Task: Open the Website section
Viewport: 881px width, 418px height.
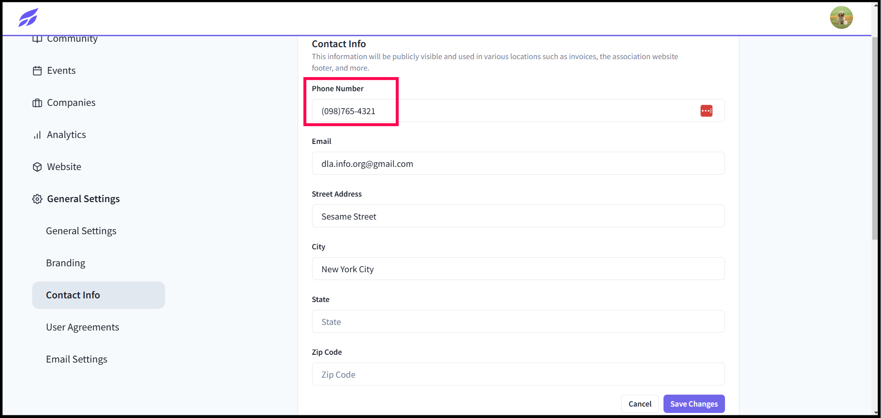Action: (x=64, y=167)
